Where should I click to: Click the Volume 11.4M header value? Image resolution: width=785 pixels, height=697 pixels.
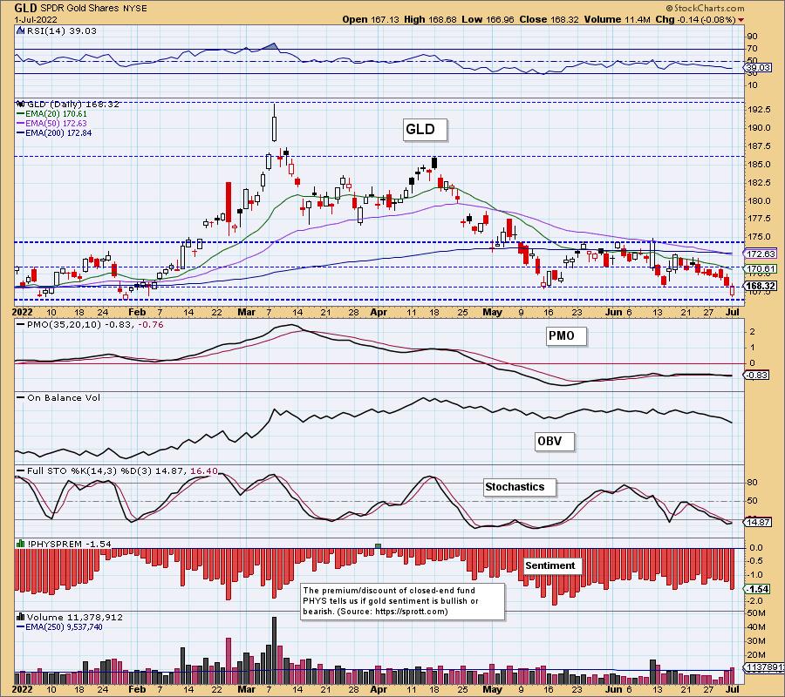(x=617, y=19)
